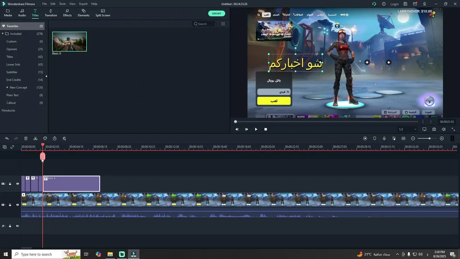
Task: Lock the title track
Action: click(10, 184)
